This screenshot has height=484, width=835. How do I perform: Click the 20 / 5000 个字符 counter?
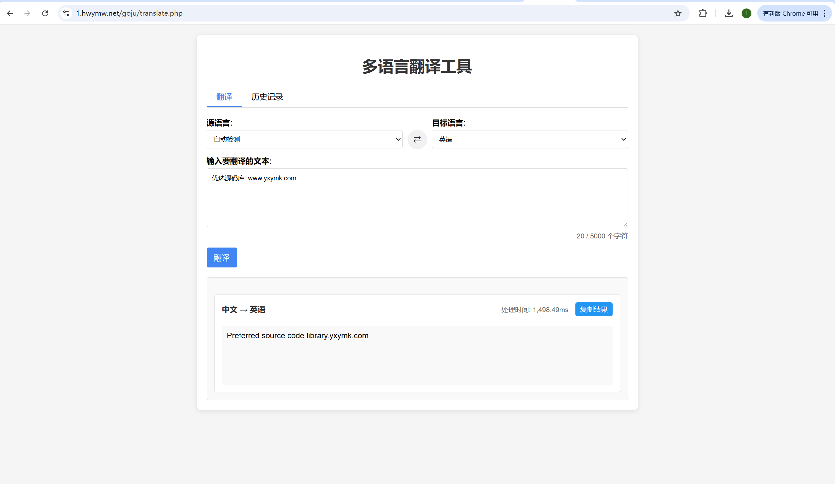coord(602,236)
